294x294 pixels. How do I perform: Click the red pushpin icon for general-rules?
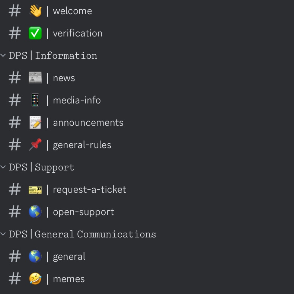35,145
